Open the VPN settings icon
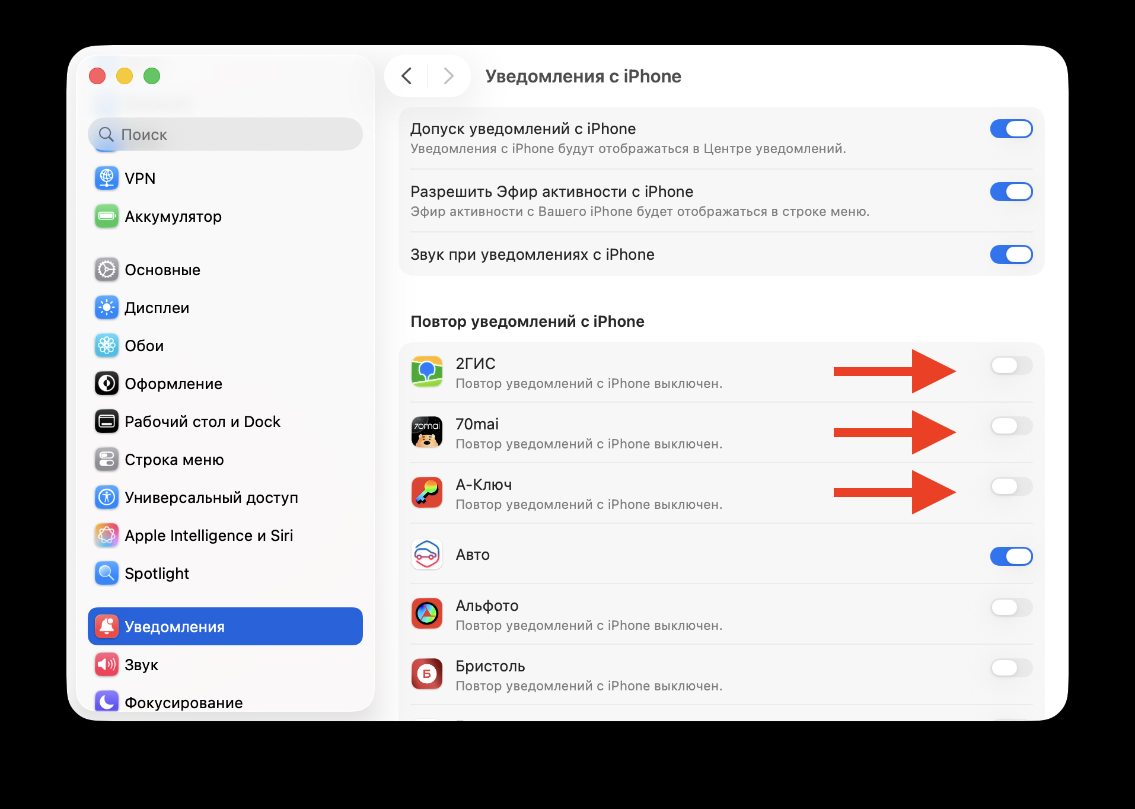The width and height of the screenshot is (1135, 809). 106,178
